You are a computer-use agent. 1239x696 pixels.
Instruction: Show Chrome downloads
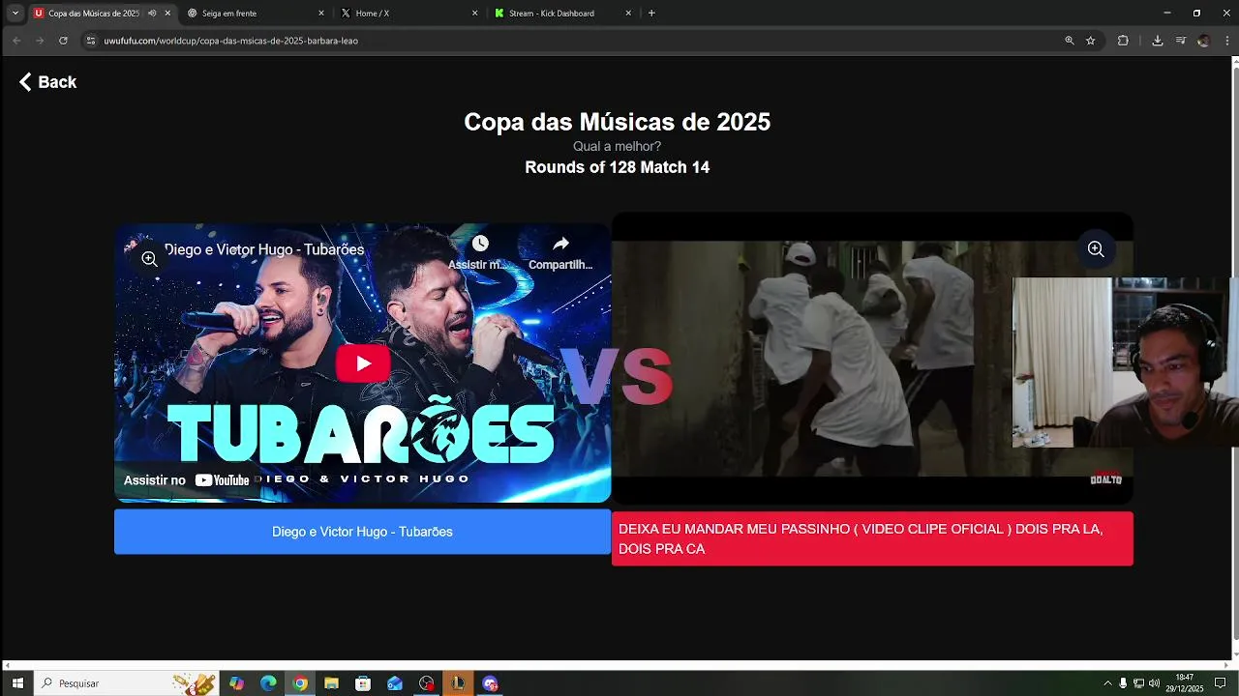click(1157, 41)
